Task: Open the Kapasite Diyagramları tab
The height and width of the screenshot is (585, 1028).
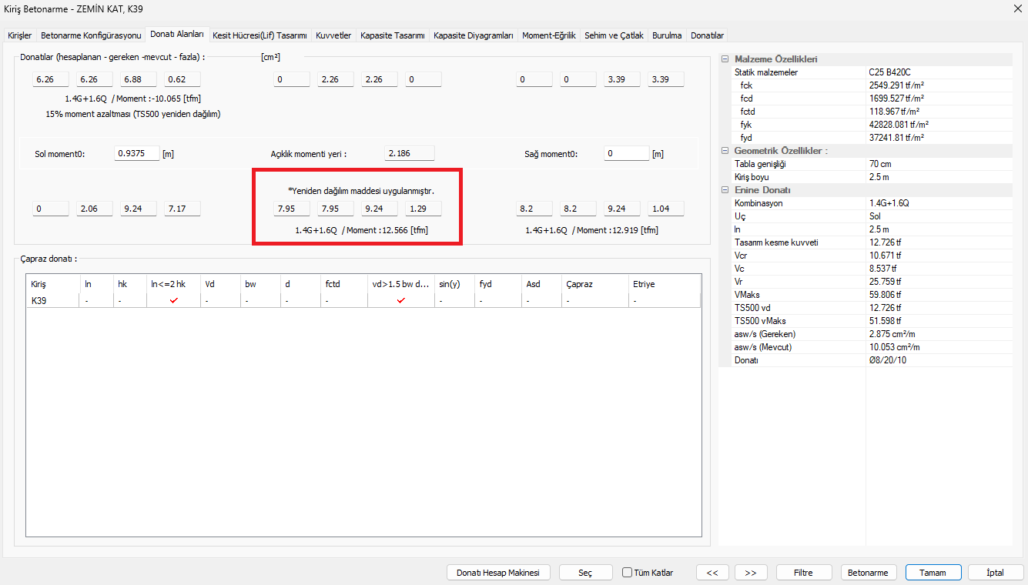Action: pos(474,35)
